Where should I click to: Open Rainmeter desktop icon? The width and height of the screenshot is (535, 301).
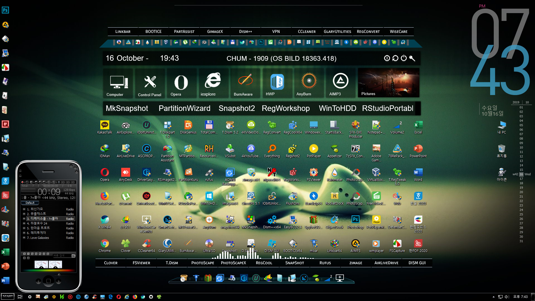(x=334, y=174)
